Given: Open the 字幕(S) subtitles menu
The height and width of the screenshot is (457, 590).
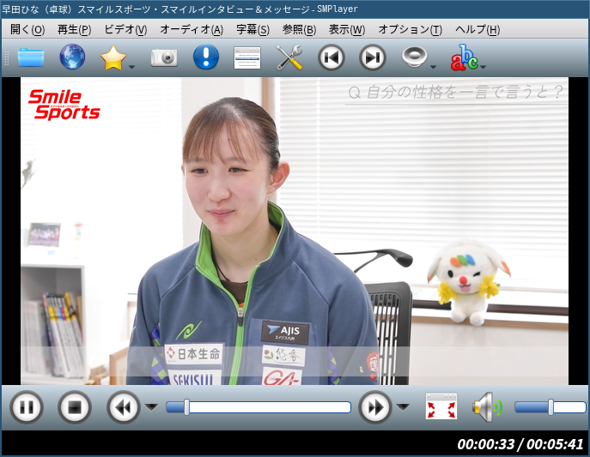Looking at the screenshot, I should coord(252,29).
